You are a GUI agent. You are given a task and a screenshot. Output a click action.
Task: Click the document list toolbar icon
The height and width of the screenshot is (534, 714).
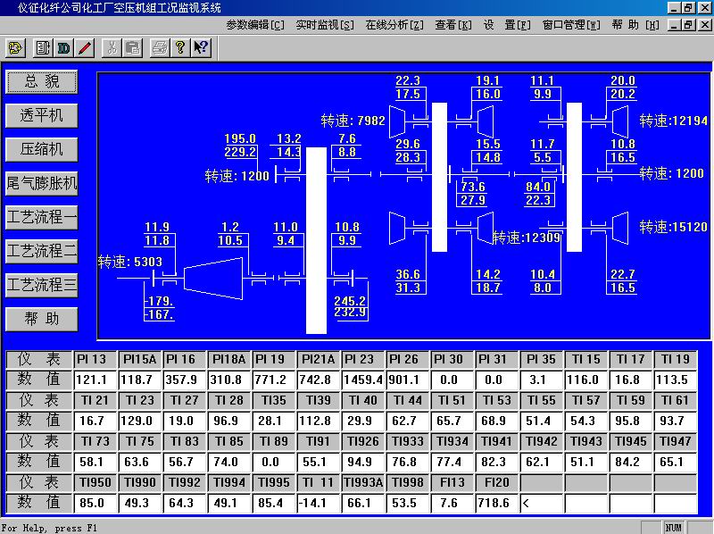[42, 47]
